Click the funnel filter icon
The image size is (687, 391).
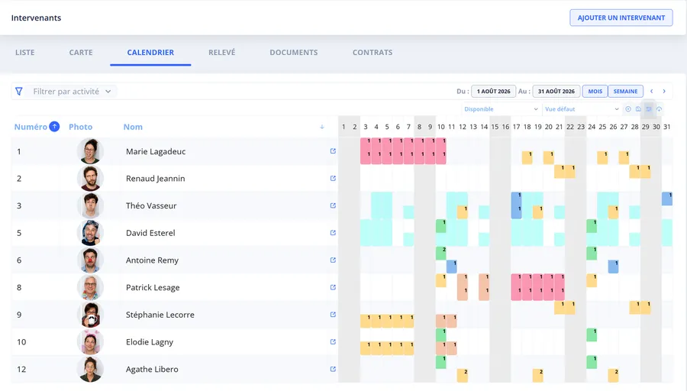coord(19,91)
